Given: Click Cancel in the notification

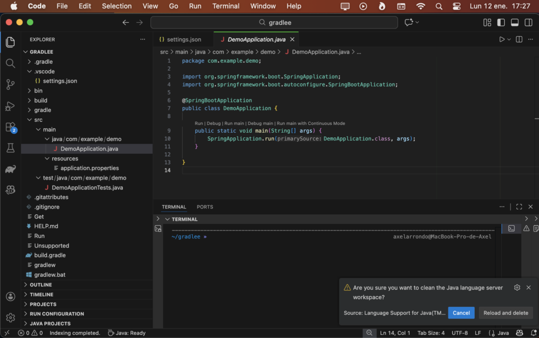Looking at the screenshot, I should click(461, 313).
